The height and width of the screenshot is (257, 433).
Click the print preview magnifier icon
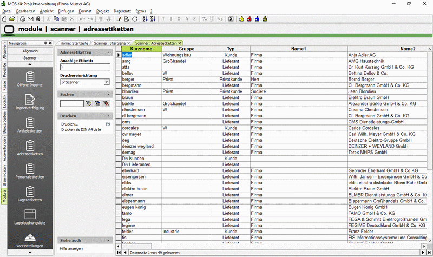(x=38, y=19)
